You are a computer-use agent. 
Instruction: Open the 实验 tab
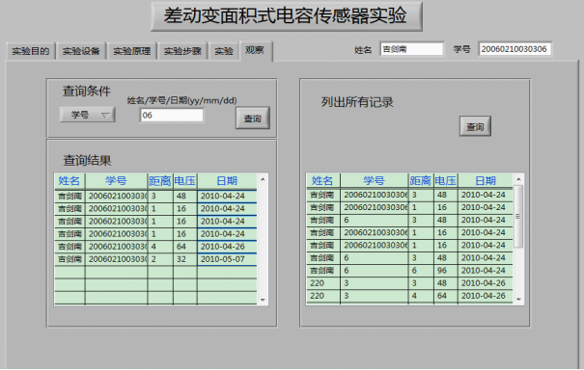[x=224, y=51]
